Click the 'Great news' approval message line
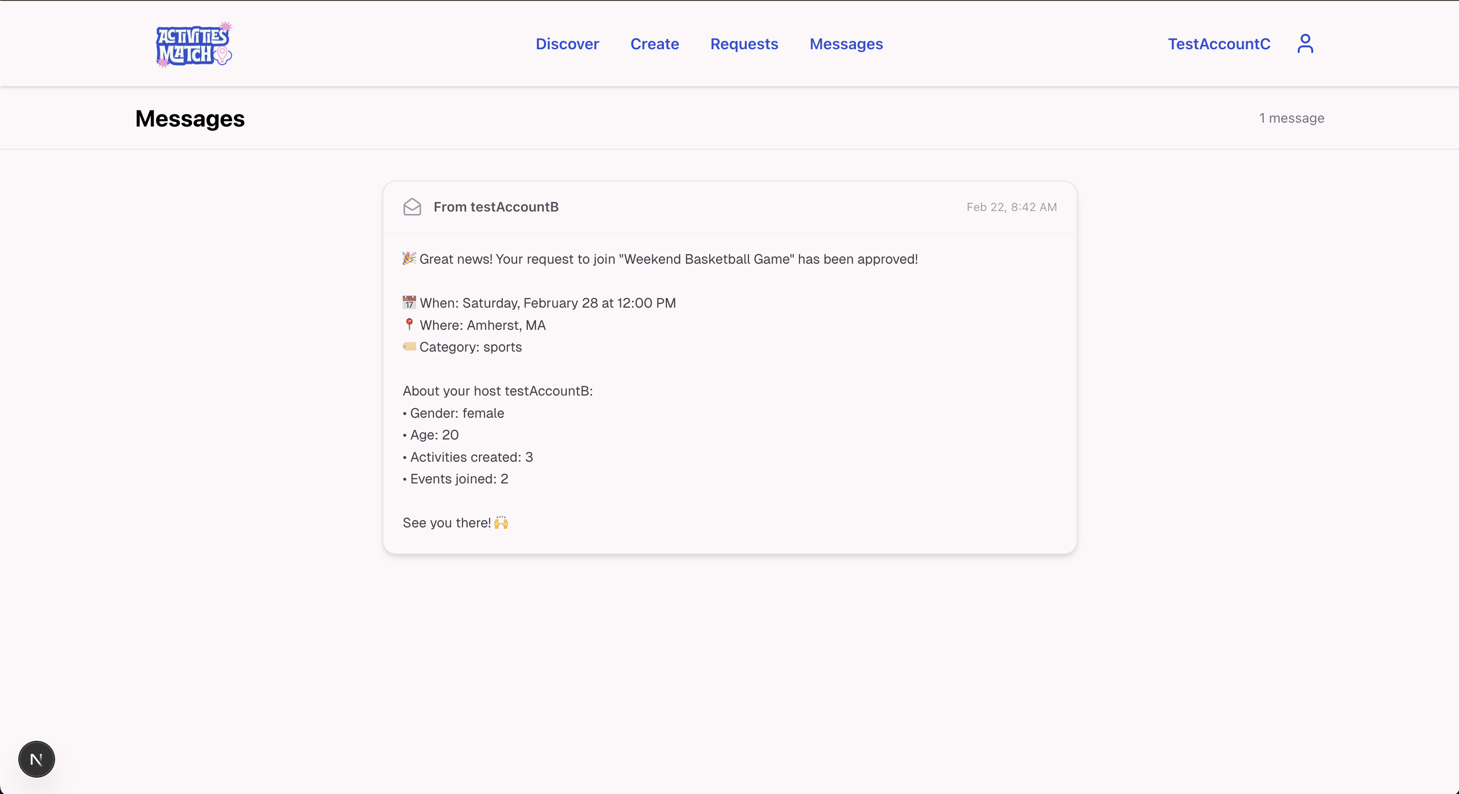Screen dimensions: 1459x794 (x=668, y=259)
